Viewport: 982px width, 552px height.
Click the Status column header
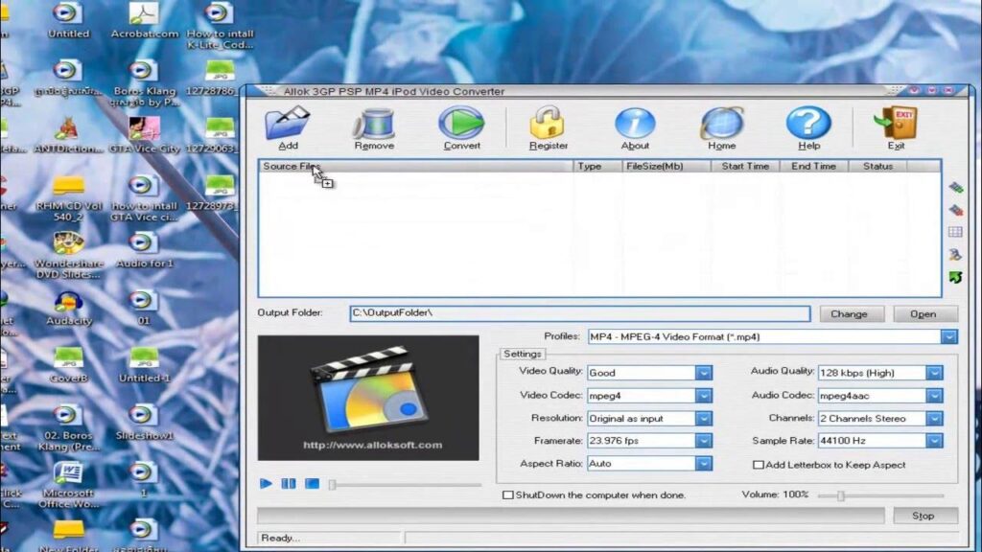pos(877,165)
